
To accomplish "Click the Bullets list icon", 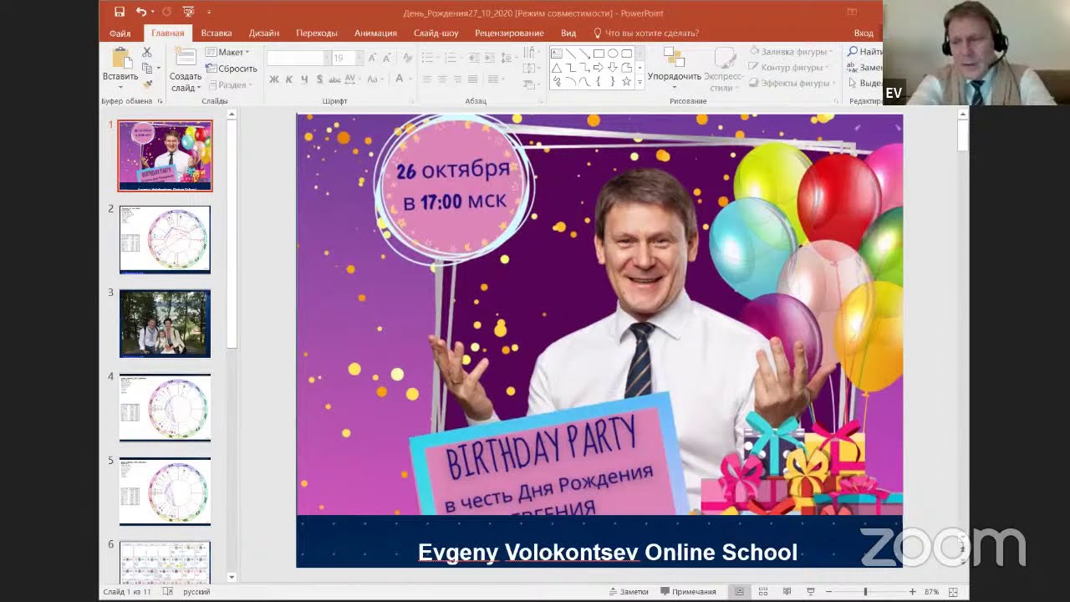I will [x=427, y=58].
